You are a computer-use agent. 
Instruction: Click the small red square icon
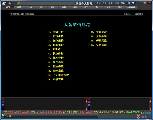(138, 115)
